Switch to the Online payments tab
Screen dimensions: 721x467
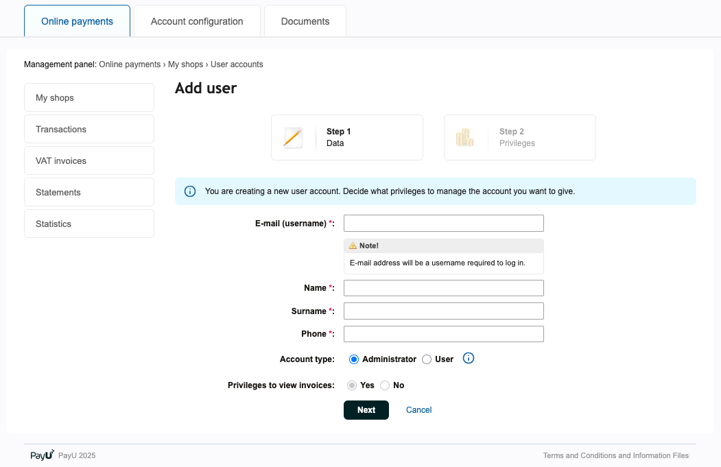click(x=77, y=21)
